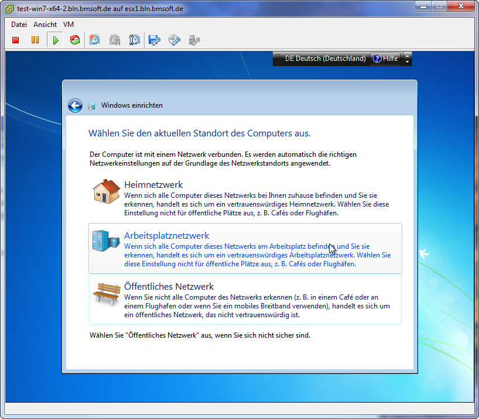Screen dimensions: 479x419
Task: Open the Ansicht menu
Action: point(45,25)
